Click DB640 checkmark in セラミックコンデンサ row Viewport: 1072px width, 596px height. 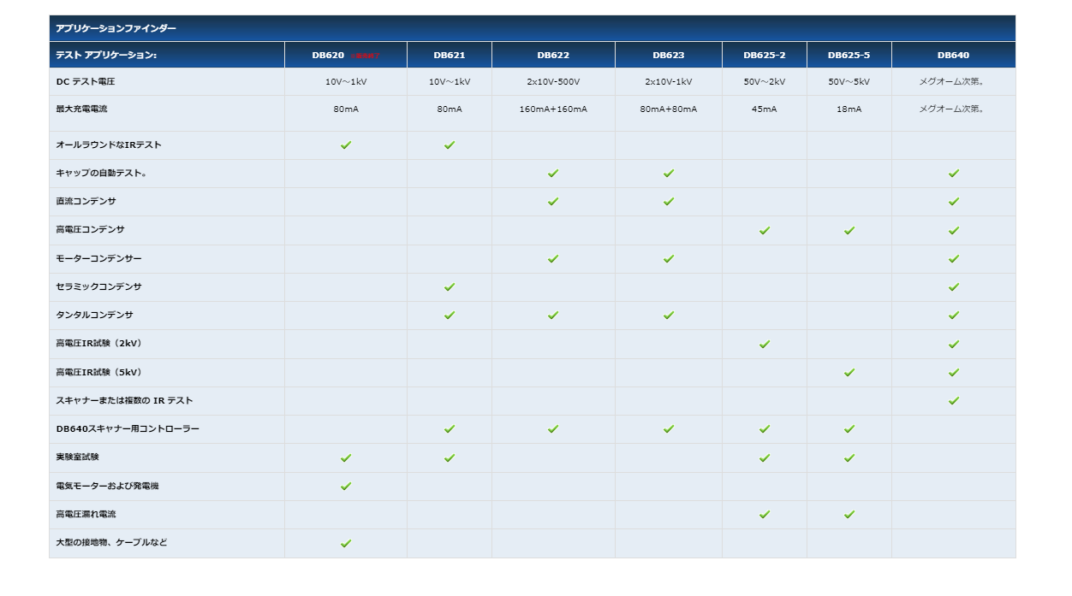click(954, 287)
